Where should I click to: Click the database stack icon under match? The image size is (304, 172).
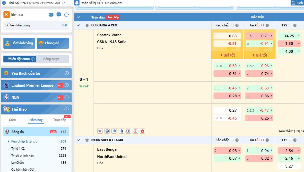[107, 131]
